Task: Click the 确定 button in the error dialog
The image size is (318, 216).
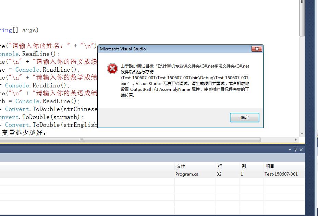Action: tap(245, 118)
